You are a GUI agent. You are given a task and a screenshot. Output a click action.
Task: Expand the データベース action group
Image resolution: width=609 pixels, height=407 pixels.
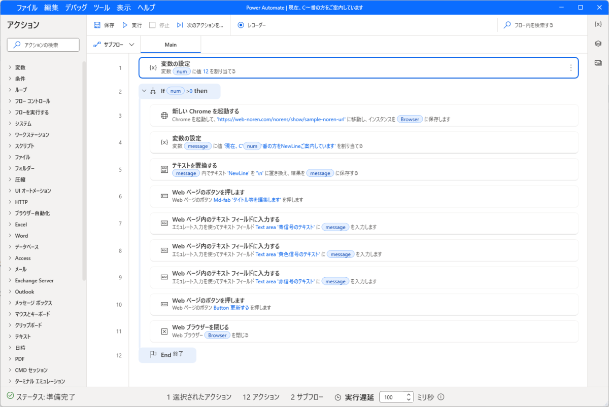pyautogui.click(x=10, y=247)
